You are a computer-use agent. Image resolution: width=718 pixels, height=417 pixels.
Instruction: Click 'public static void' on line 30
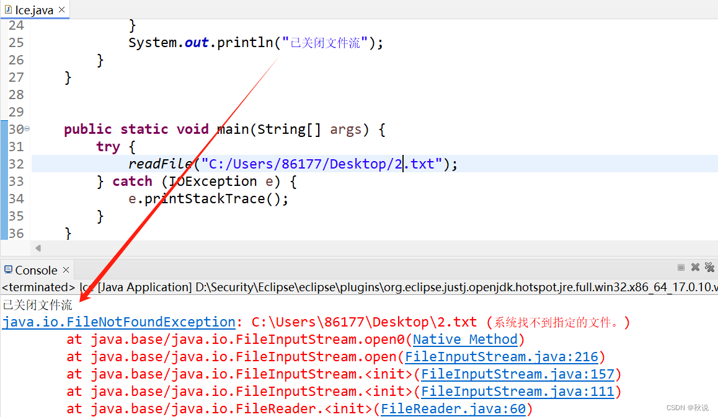click(x=136, y=129)
